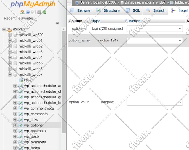Click the database icon in breadcrumb
Viewport: 189px width, 150px height.
(x=122, y=3)
